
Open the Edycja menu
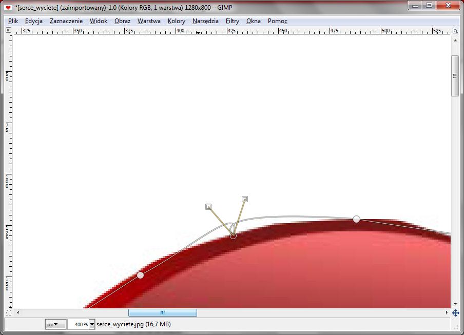point(34,21)
